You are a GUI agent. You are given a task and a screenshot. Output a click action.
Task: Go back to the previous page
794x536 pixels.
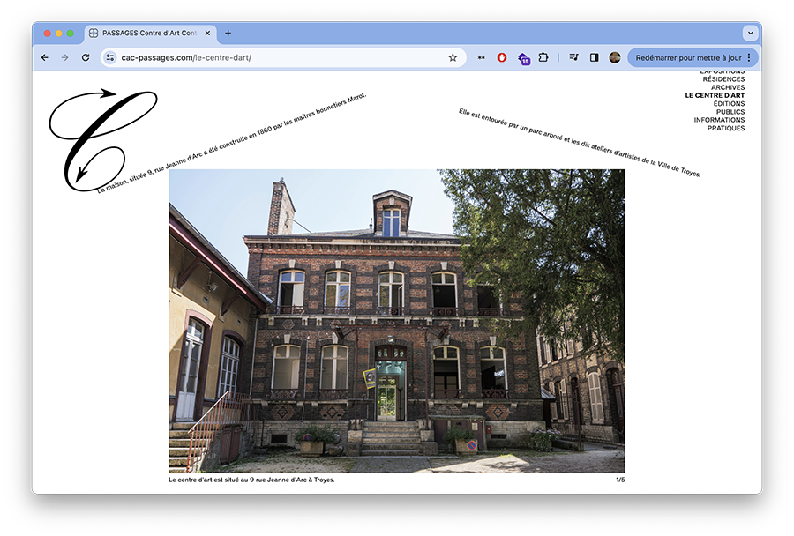45,57
